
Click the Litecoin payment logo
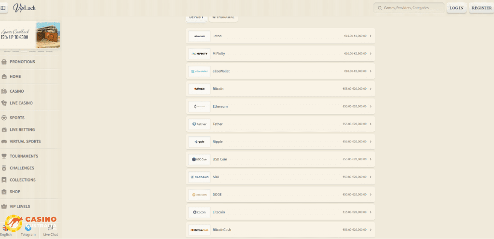(x=199, y=212)
